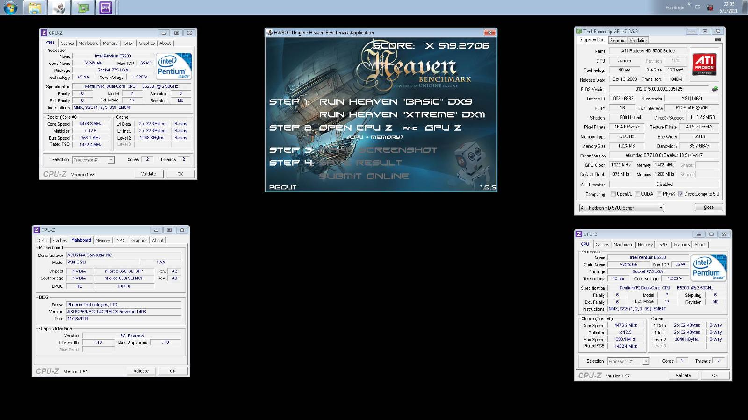Switch to Heaven benchmark taskbar icon
748x420 pixels.
click(x=59, y=7)
